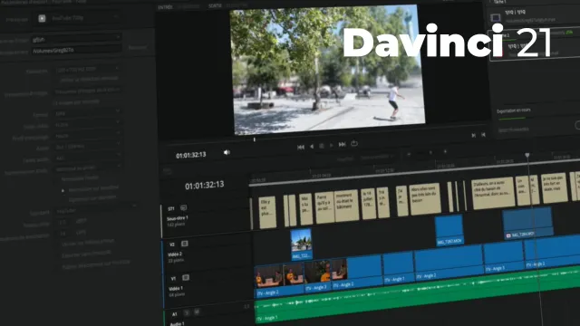Select the first ITV - Angle 2 video clip
580x326 pixels.
[279, 282]
